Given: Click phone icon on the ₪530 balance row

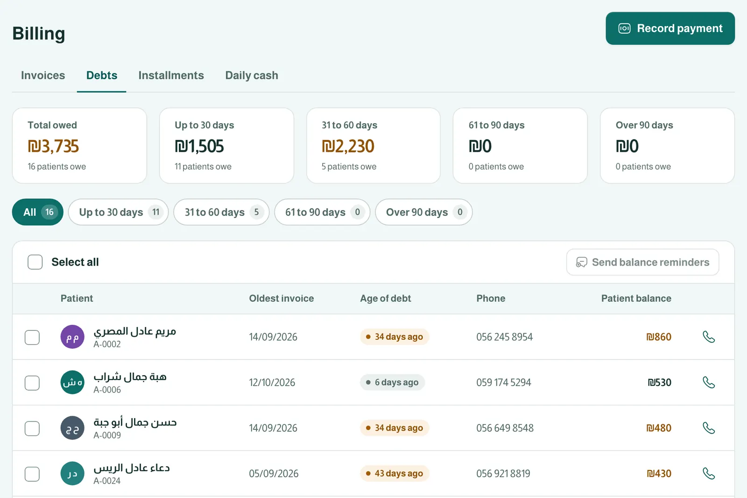Looking at the screenshot, I should tap(709, 382).
